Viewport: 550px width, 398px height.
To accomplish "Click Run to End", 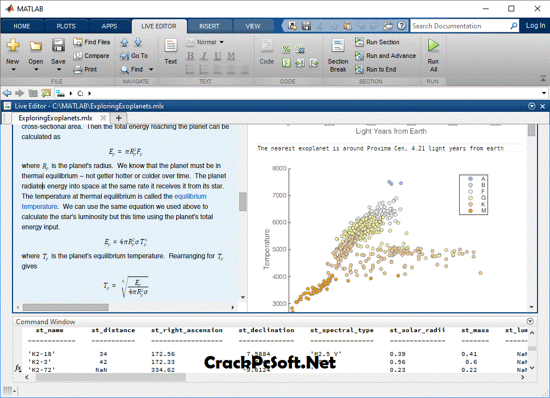I will (376, 69).
